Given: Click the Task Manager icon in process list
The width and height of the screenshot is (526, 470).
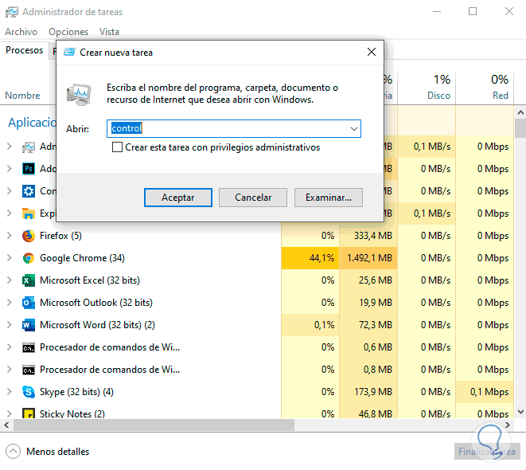Looking at the screenshot, I should [x=29, y=147].
